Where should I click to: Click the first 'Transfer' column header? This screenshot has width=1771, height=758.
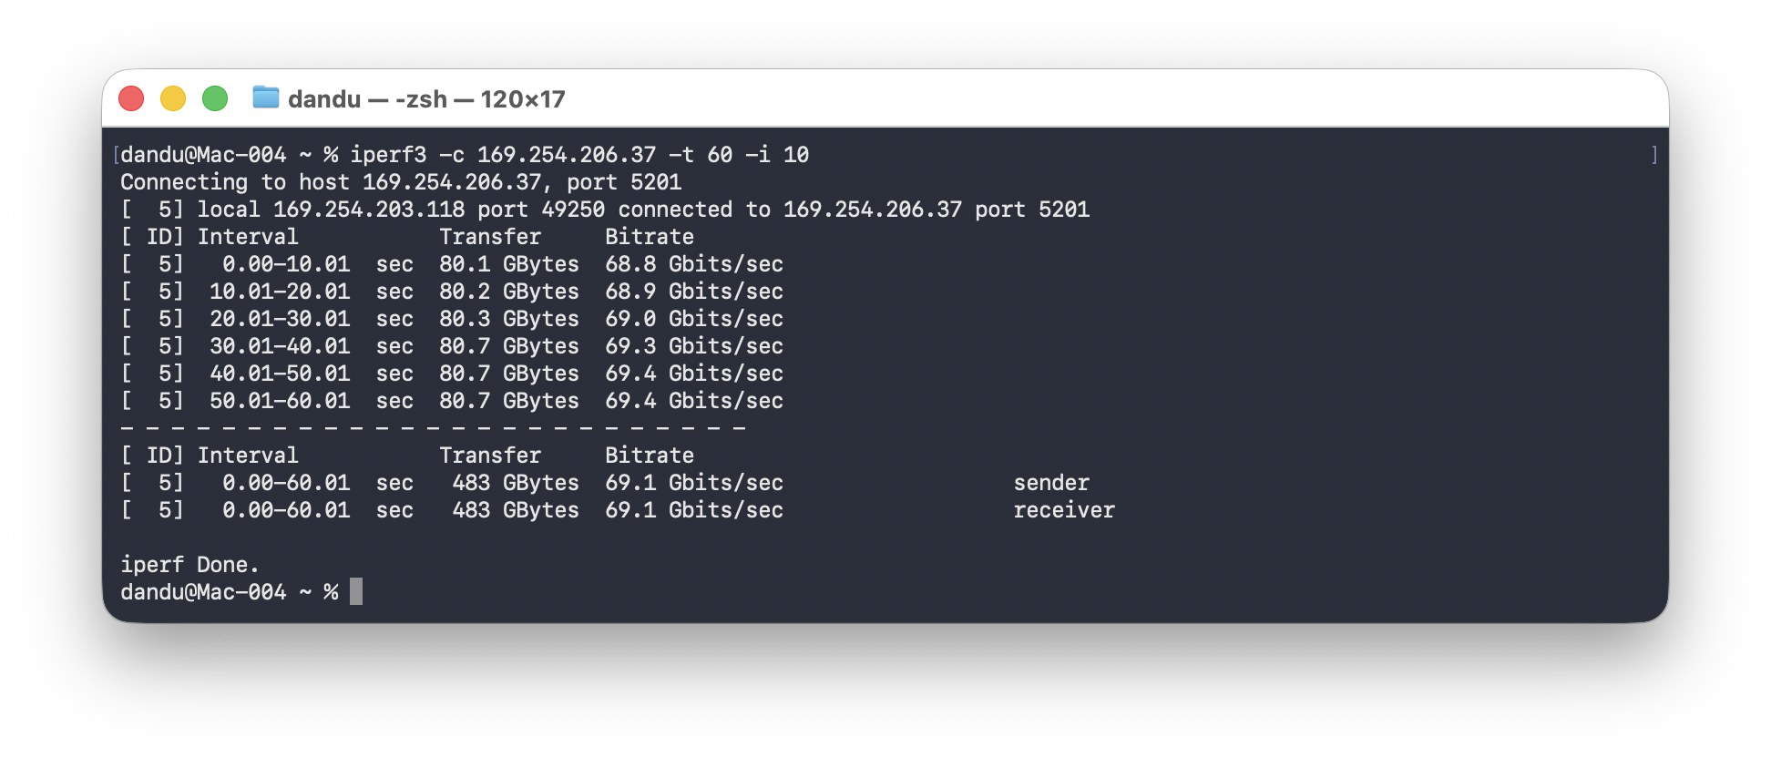tap(490, 237)
